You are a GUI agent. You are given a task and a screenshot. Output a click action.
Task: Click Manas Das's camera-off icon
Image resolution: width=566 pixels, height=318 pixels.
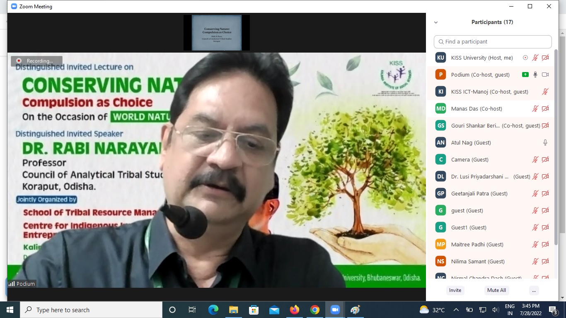point(545,108)
